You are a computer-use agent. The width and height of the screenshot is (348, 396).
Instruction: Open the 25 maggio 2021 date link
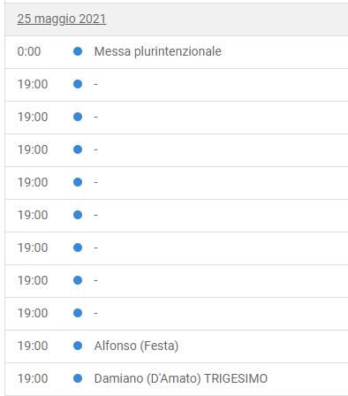[62, 19]
